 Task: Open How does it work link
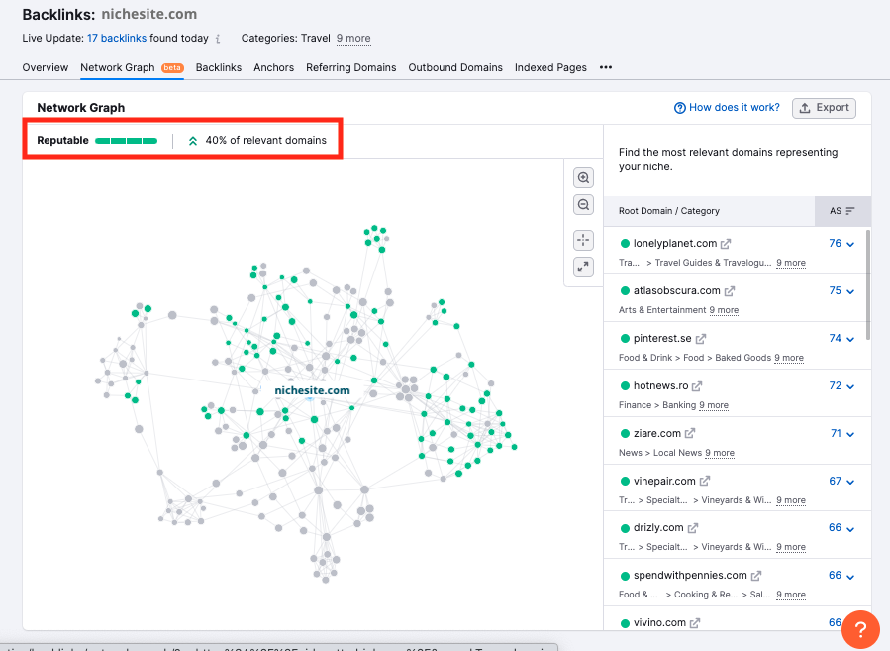[x=728, y=108]
